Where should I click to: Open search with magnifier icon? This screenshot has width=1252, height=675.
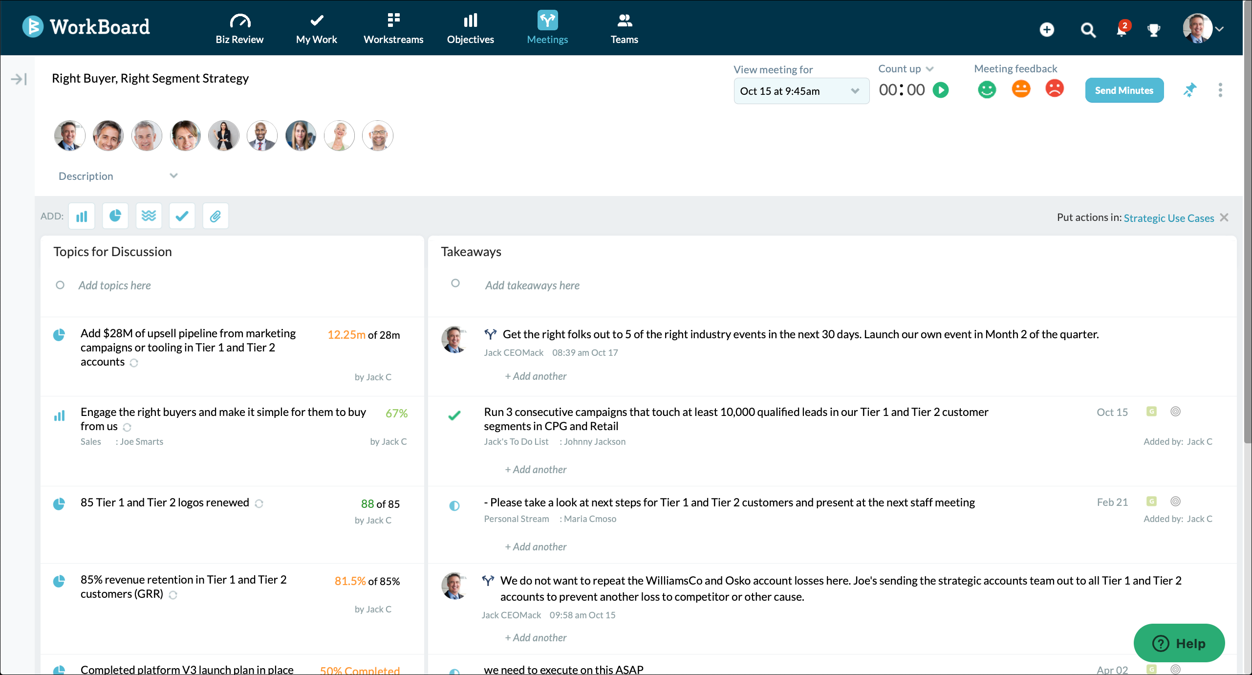pos(1088,30)
